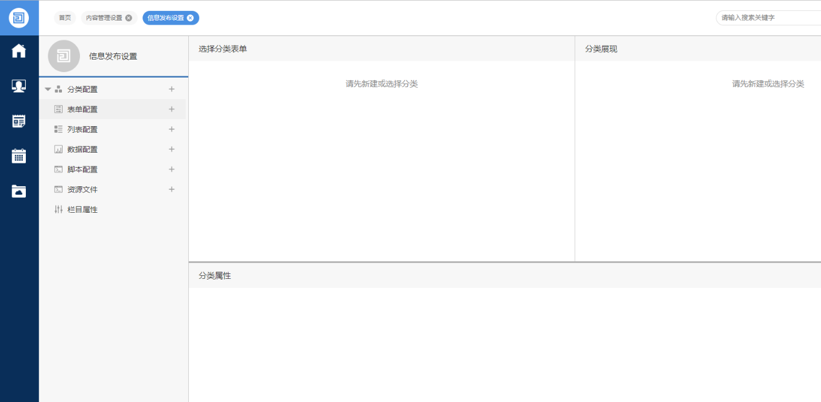The width and height of the screenshot is (821, 402).
Task: Click the filter icon beside 栏目属性
Action: tap(58, 209)
